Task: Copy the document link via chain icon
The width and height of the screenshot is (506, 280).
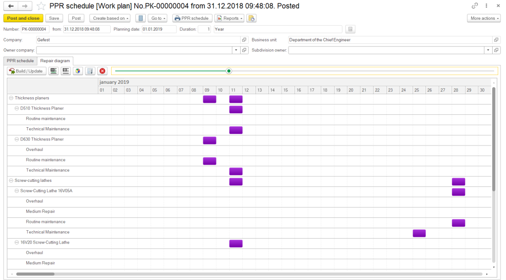Action: click(475, 6)
